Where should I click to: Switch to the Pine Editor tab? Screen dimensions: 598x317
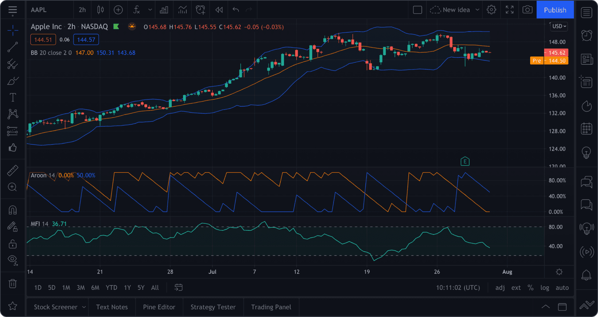tap(159, 307)
